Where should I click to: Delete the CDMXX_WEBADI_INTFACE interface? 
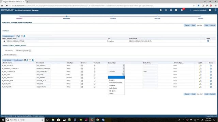[208, 41]
